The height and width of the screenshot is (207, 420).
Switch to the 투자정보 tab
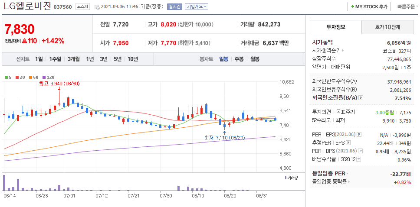coord(336,27)
